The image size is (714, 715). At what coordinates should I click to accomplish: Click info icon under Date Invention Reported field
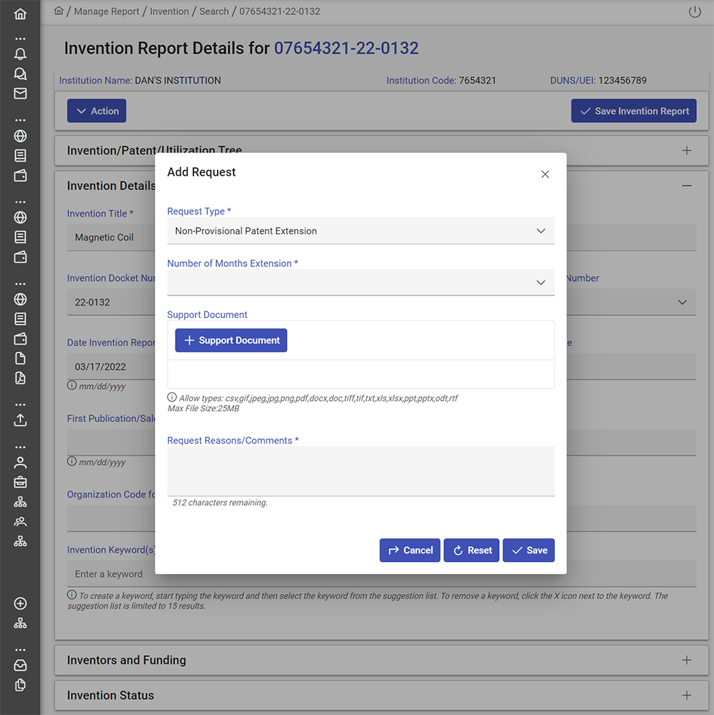pos(71,385)
